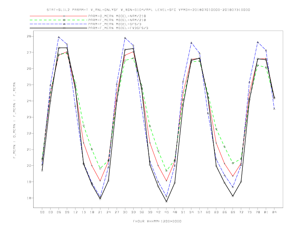Click x-axis tick label 15
Viewport: 299px width, 231px height.
click(83, 212)
